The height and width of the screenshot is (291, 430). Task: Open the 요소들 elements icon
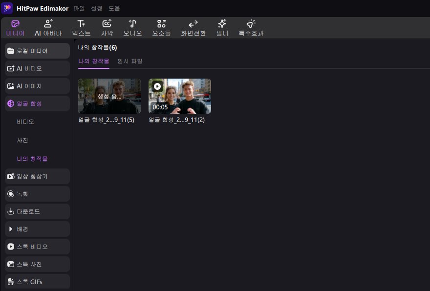(x=161, y=24)
